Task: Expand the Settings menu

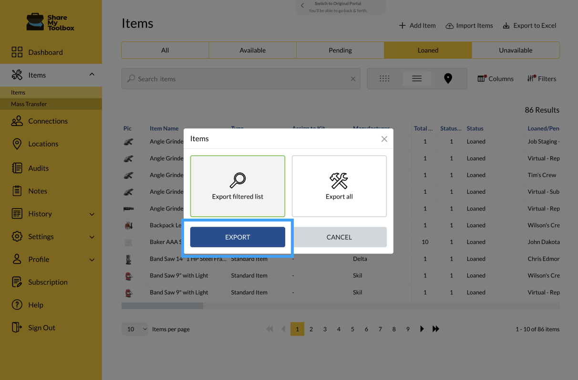Action: pos(41,236)
